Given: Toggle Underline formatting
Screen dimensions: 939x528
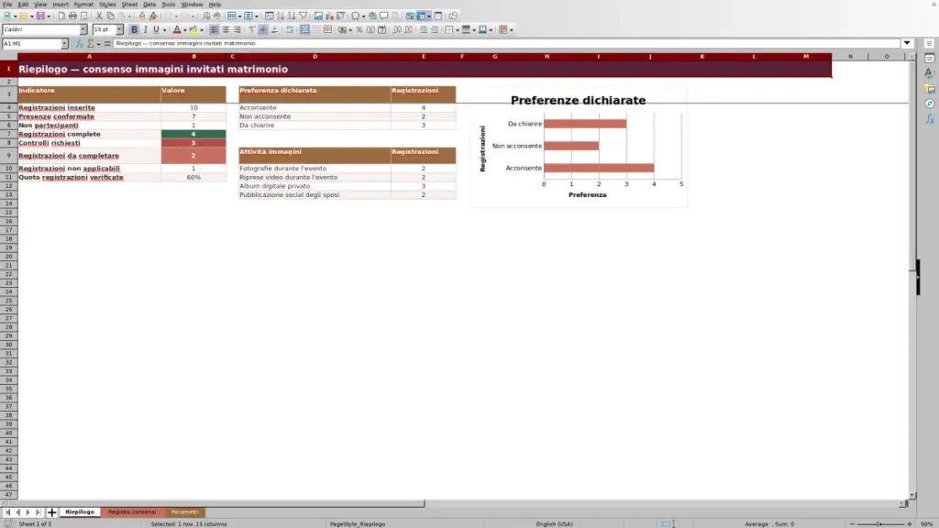Looking at the screenshot, I should click(x=156, y=30).
